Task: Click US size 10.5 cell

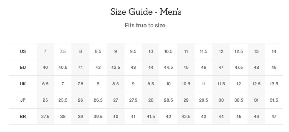Action: point(168,51)
